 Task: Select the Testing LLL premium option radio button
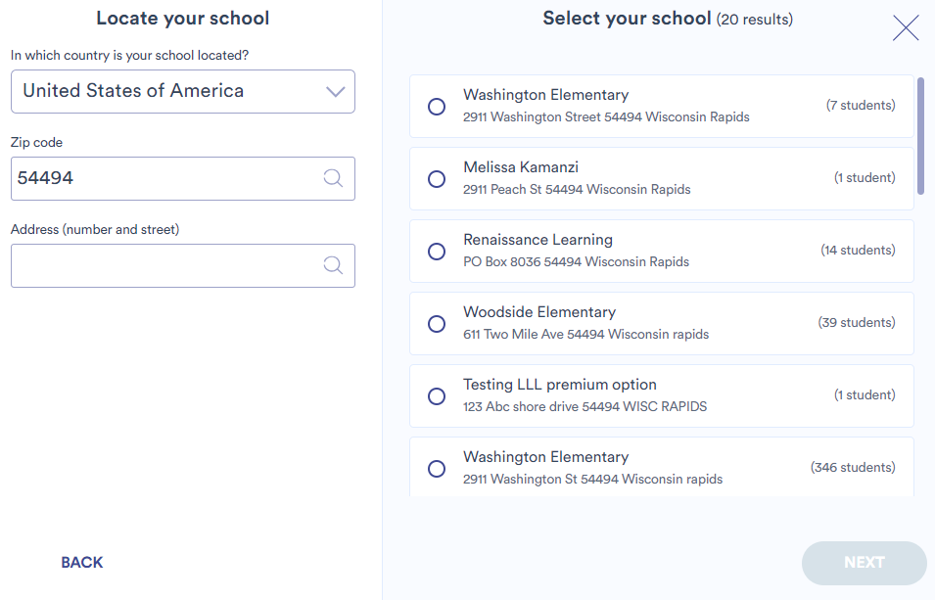coord(436,395)
